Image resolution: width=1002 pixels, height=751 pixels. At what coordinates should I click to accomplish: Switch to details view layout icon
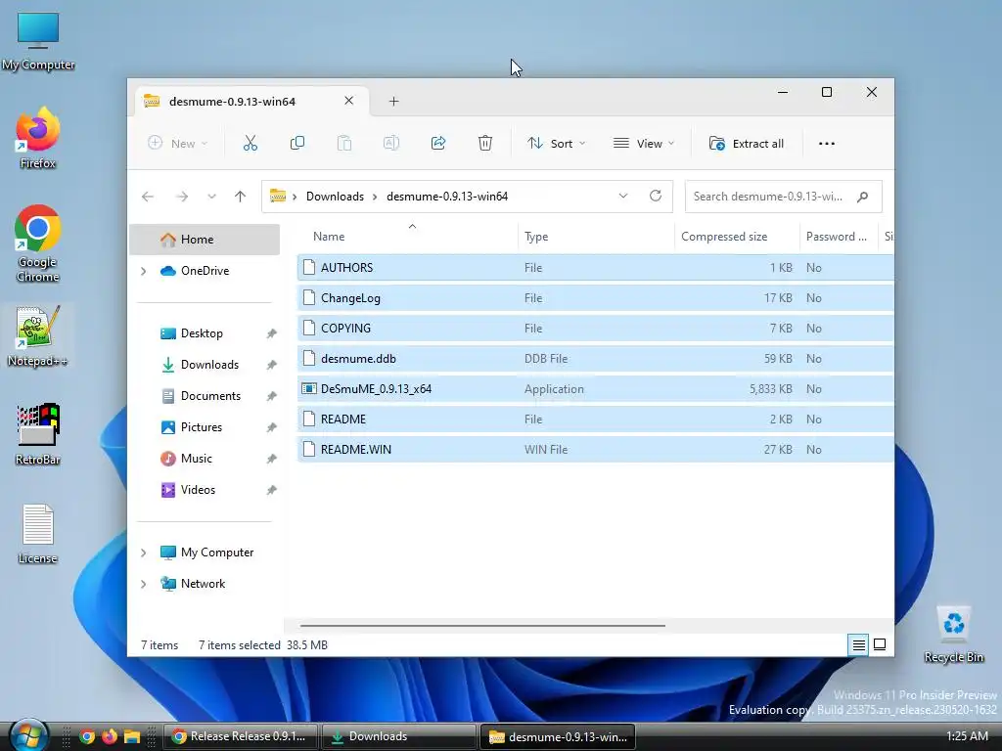(858, 645)
